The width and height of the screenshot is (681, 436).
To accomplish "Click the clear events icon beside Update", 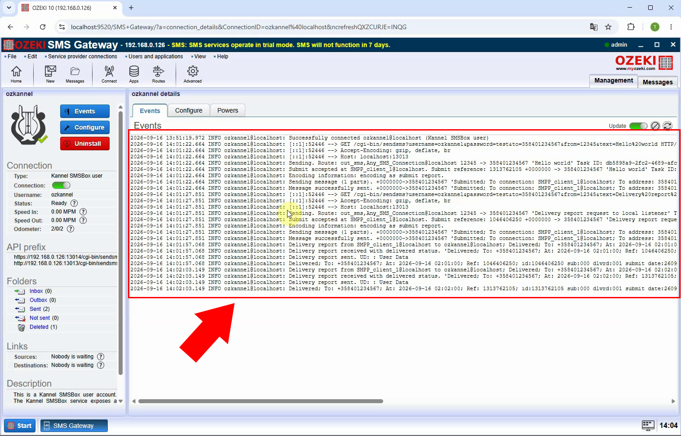I will (x=655, y=126).
